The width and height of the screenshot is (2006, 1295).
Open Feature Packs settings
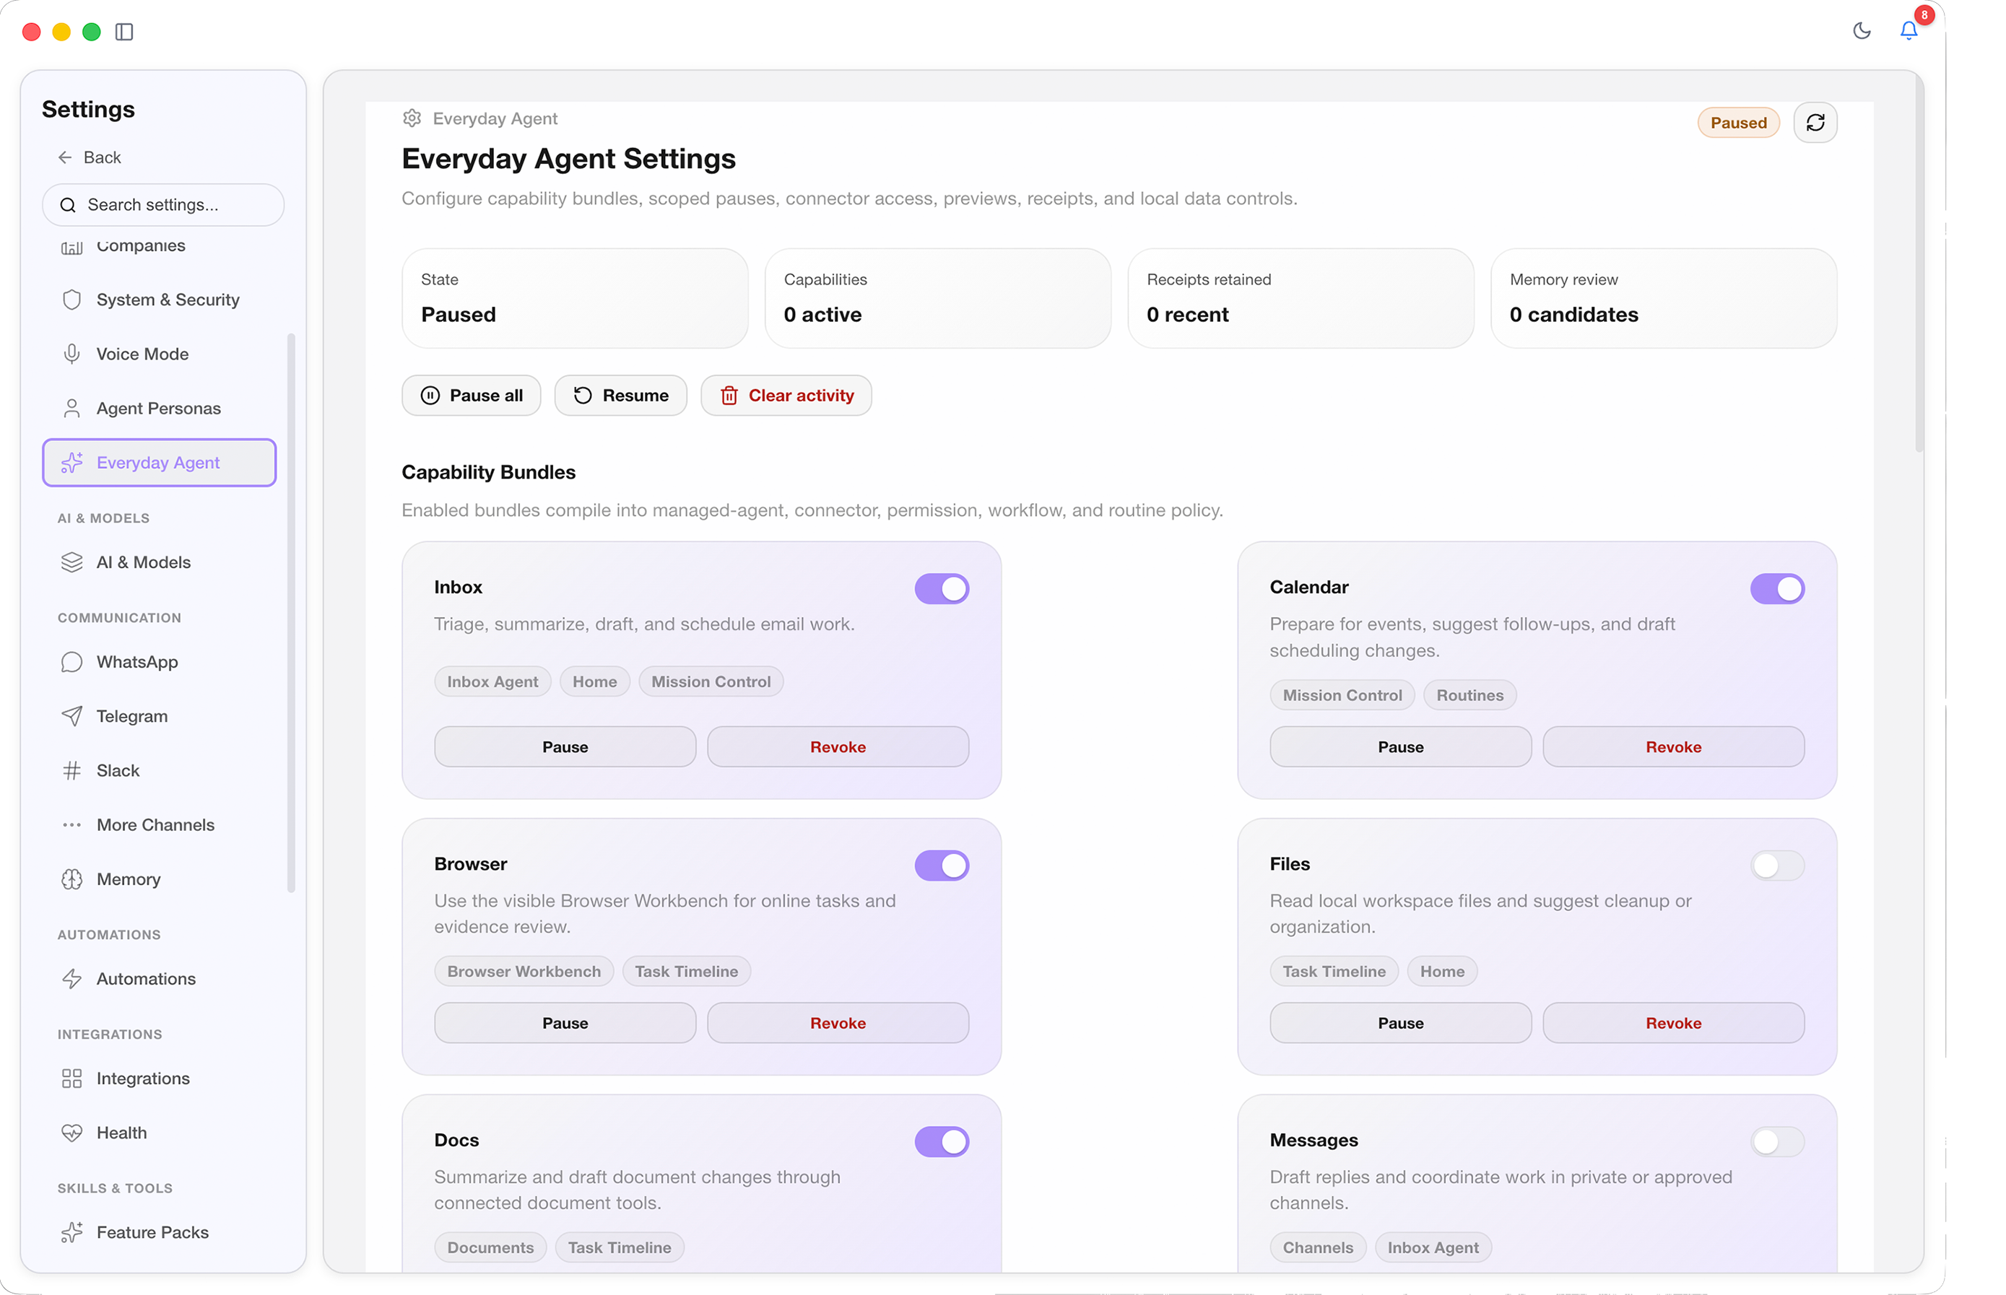159,1233
